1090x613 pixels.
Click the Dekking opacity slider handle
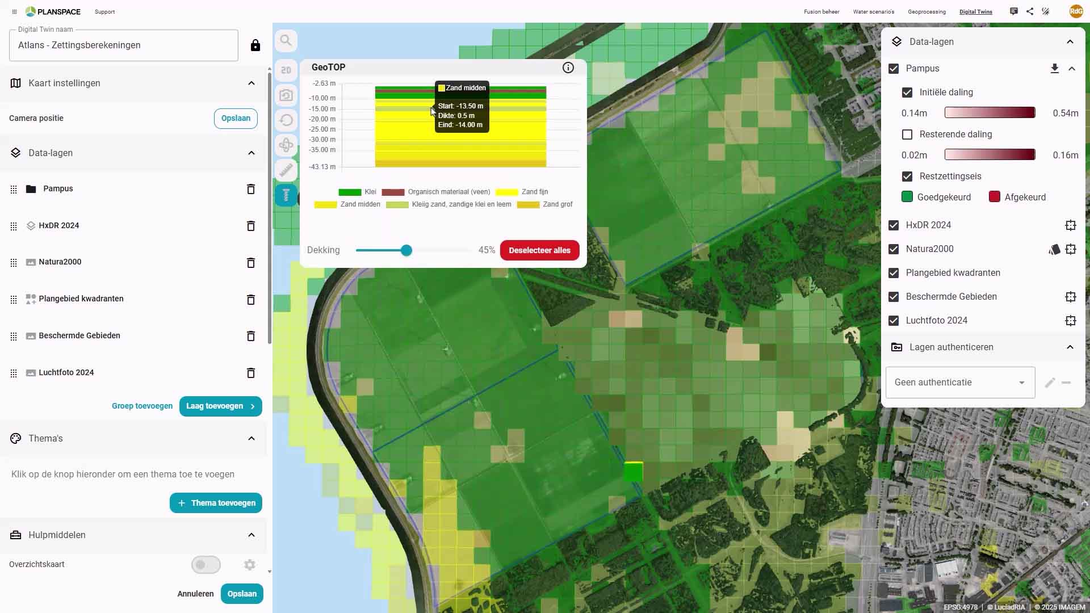point(406,250)
